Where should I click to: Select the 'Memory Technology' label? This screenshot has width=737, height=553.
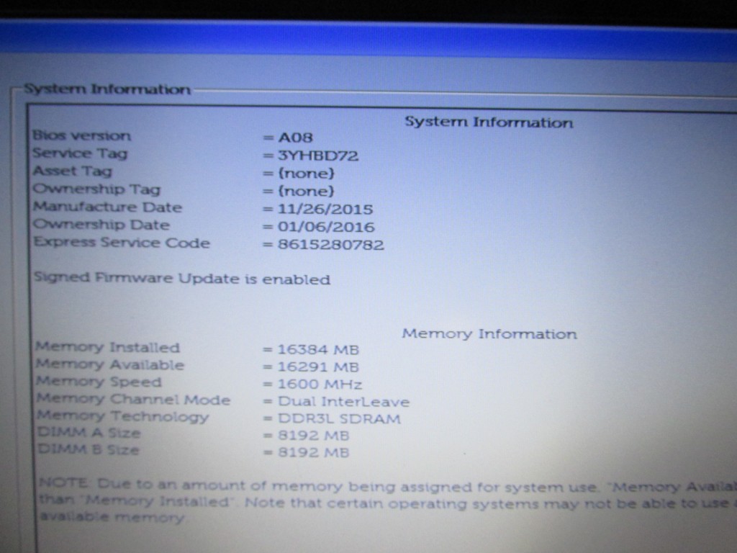[x=122, y=416]
